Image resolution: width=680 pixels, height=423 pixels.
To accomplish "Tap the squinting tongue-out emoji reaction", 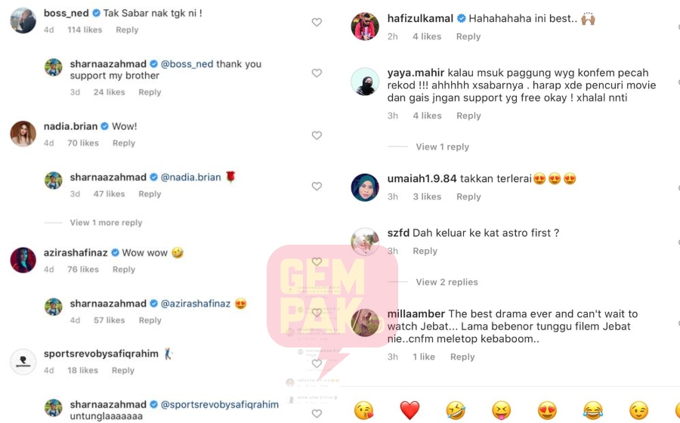I will [502, 410].
